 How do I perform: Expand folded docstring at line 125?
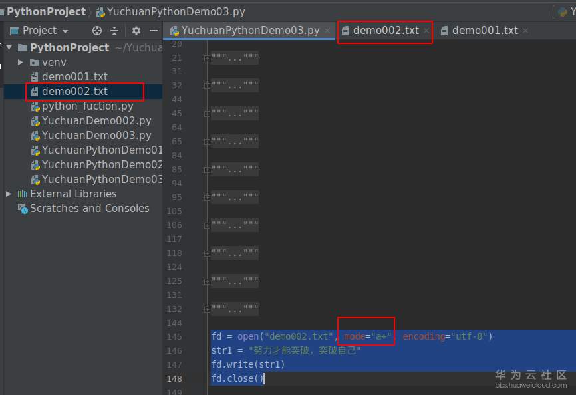(207, 281)
